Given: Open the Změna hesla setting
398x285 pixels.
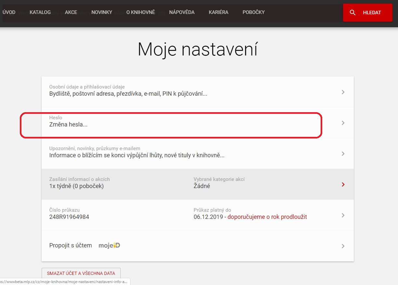Looking at the screenshot, I should (x=68, y=124).
